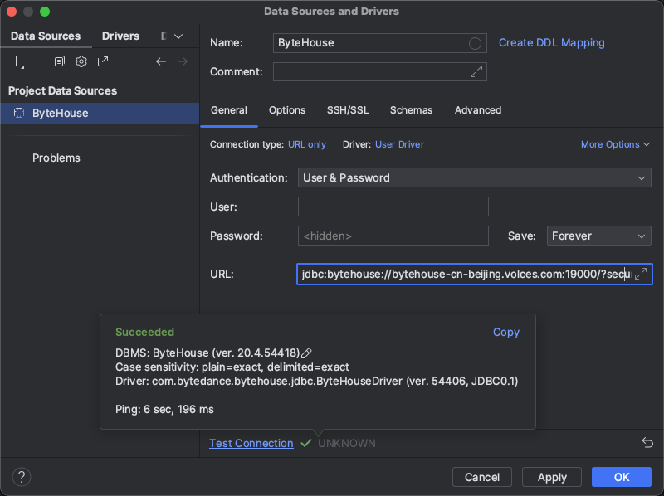Open help with the question mark button

click(22, 477)
